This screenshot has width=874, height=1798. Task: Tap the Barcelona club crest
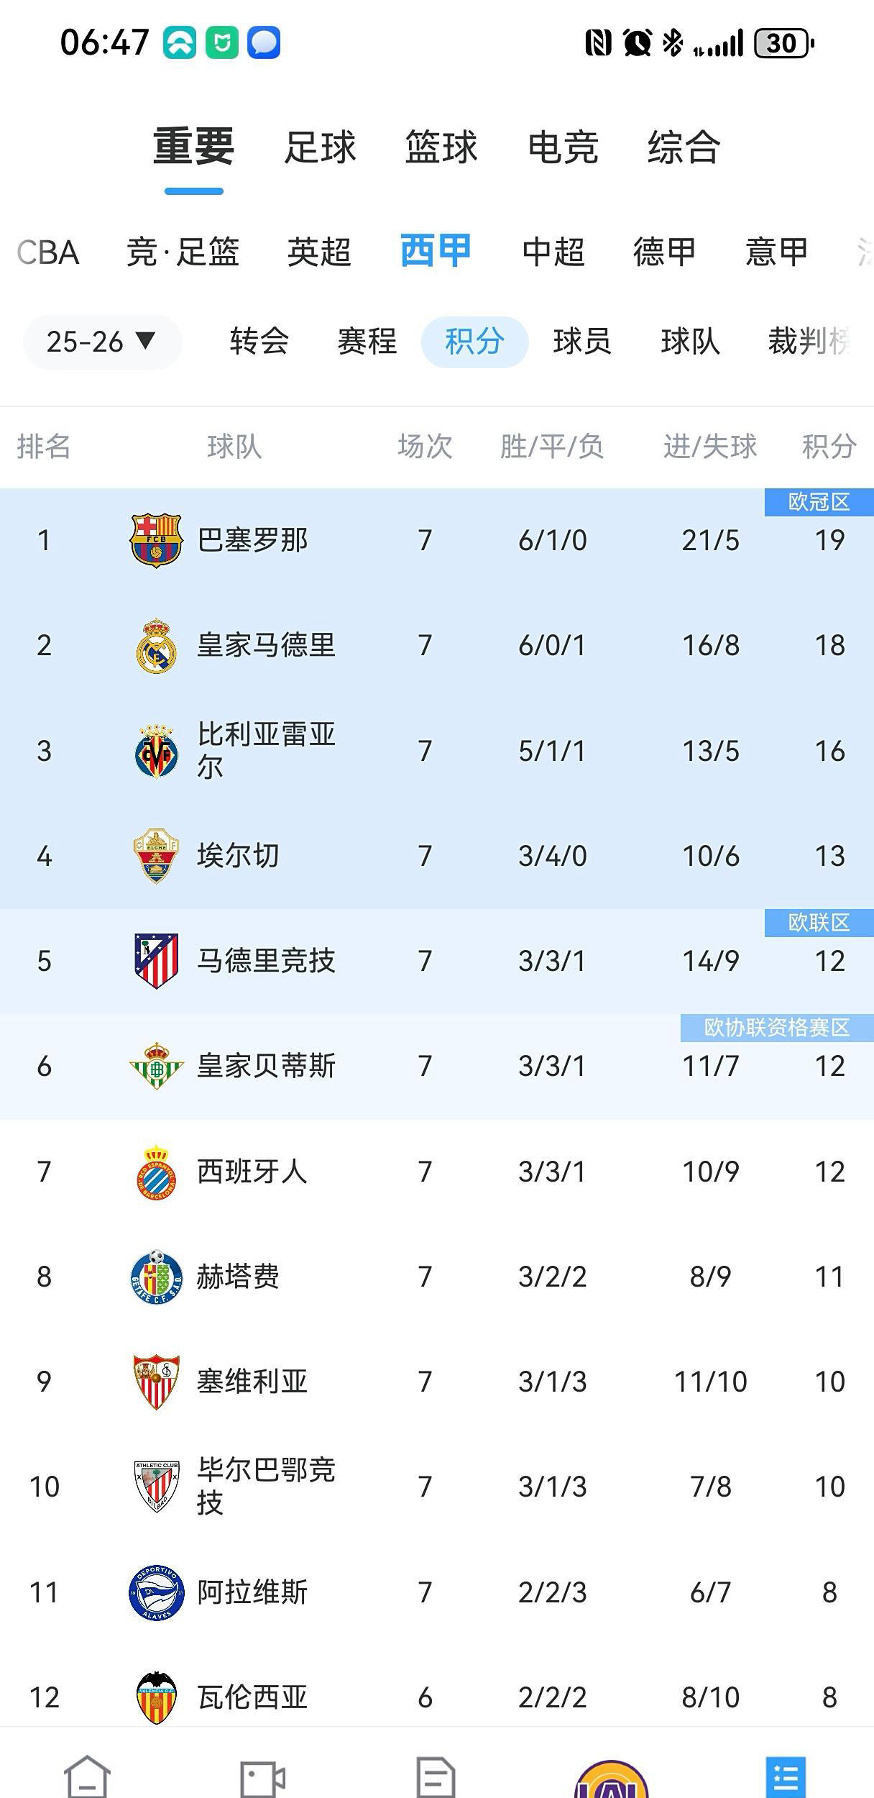[x=157, y=540]
